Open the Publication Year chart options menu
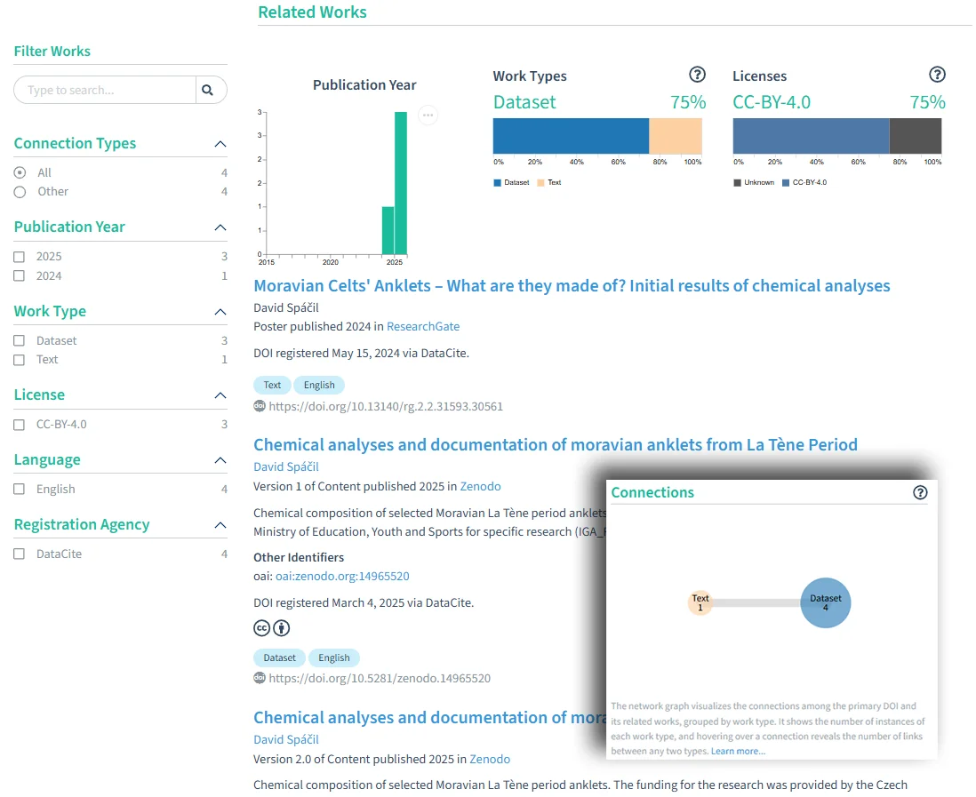This screenshot has height=797, width=976. 428,115
